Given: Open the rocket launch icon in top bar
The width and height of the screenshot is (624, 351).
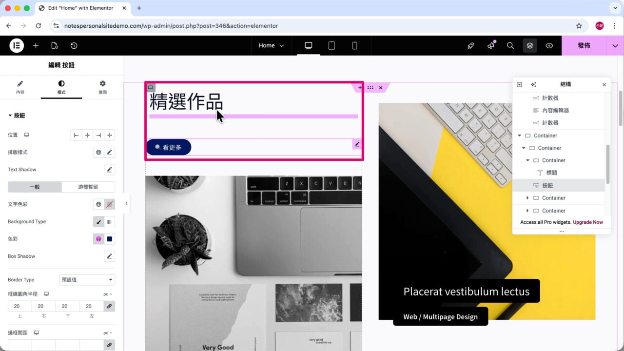Looking at the screenshot, I should tap(470, 45).
